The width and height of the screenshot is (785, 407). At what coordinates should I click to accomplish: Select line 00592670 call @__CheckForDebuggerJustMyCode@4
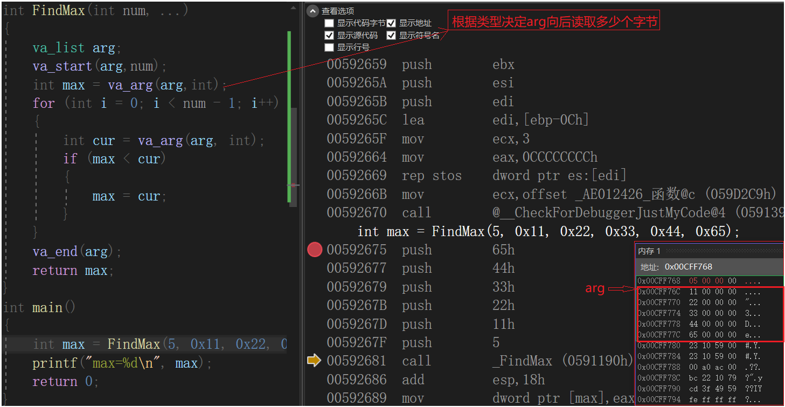point(555,212)
